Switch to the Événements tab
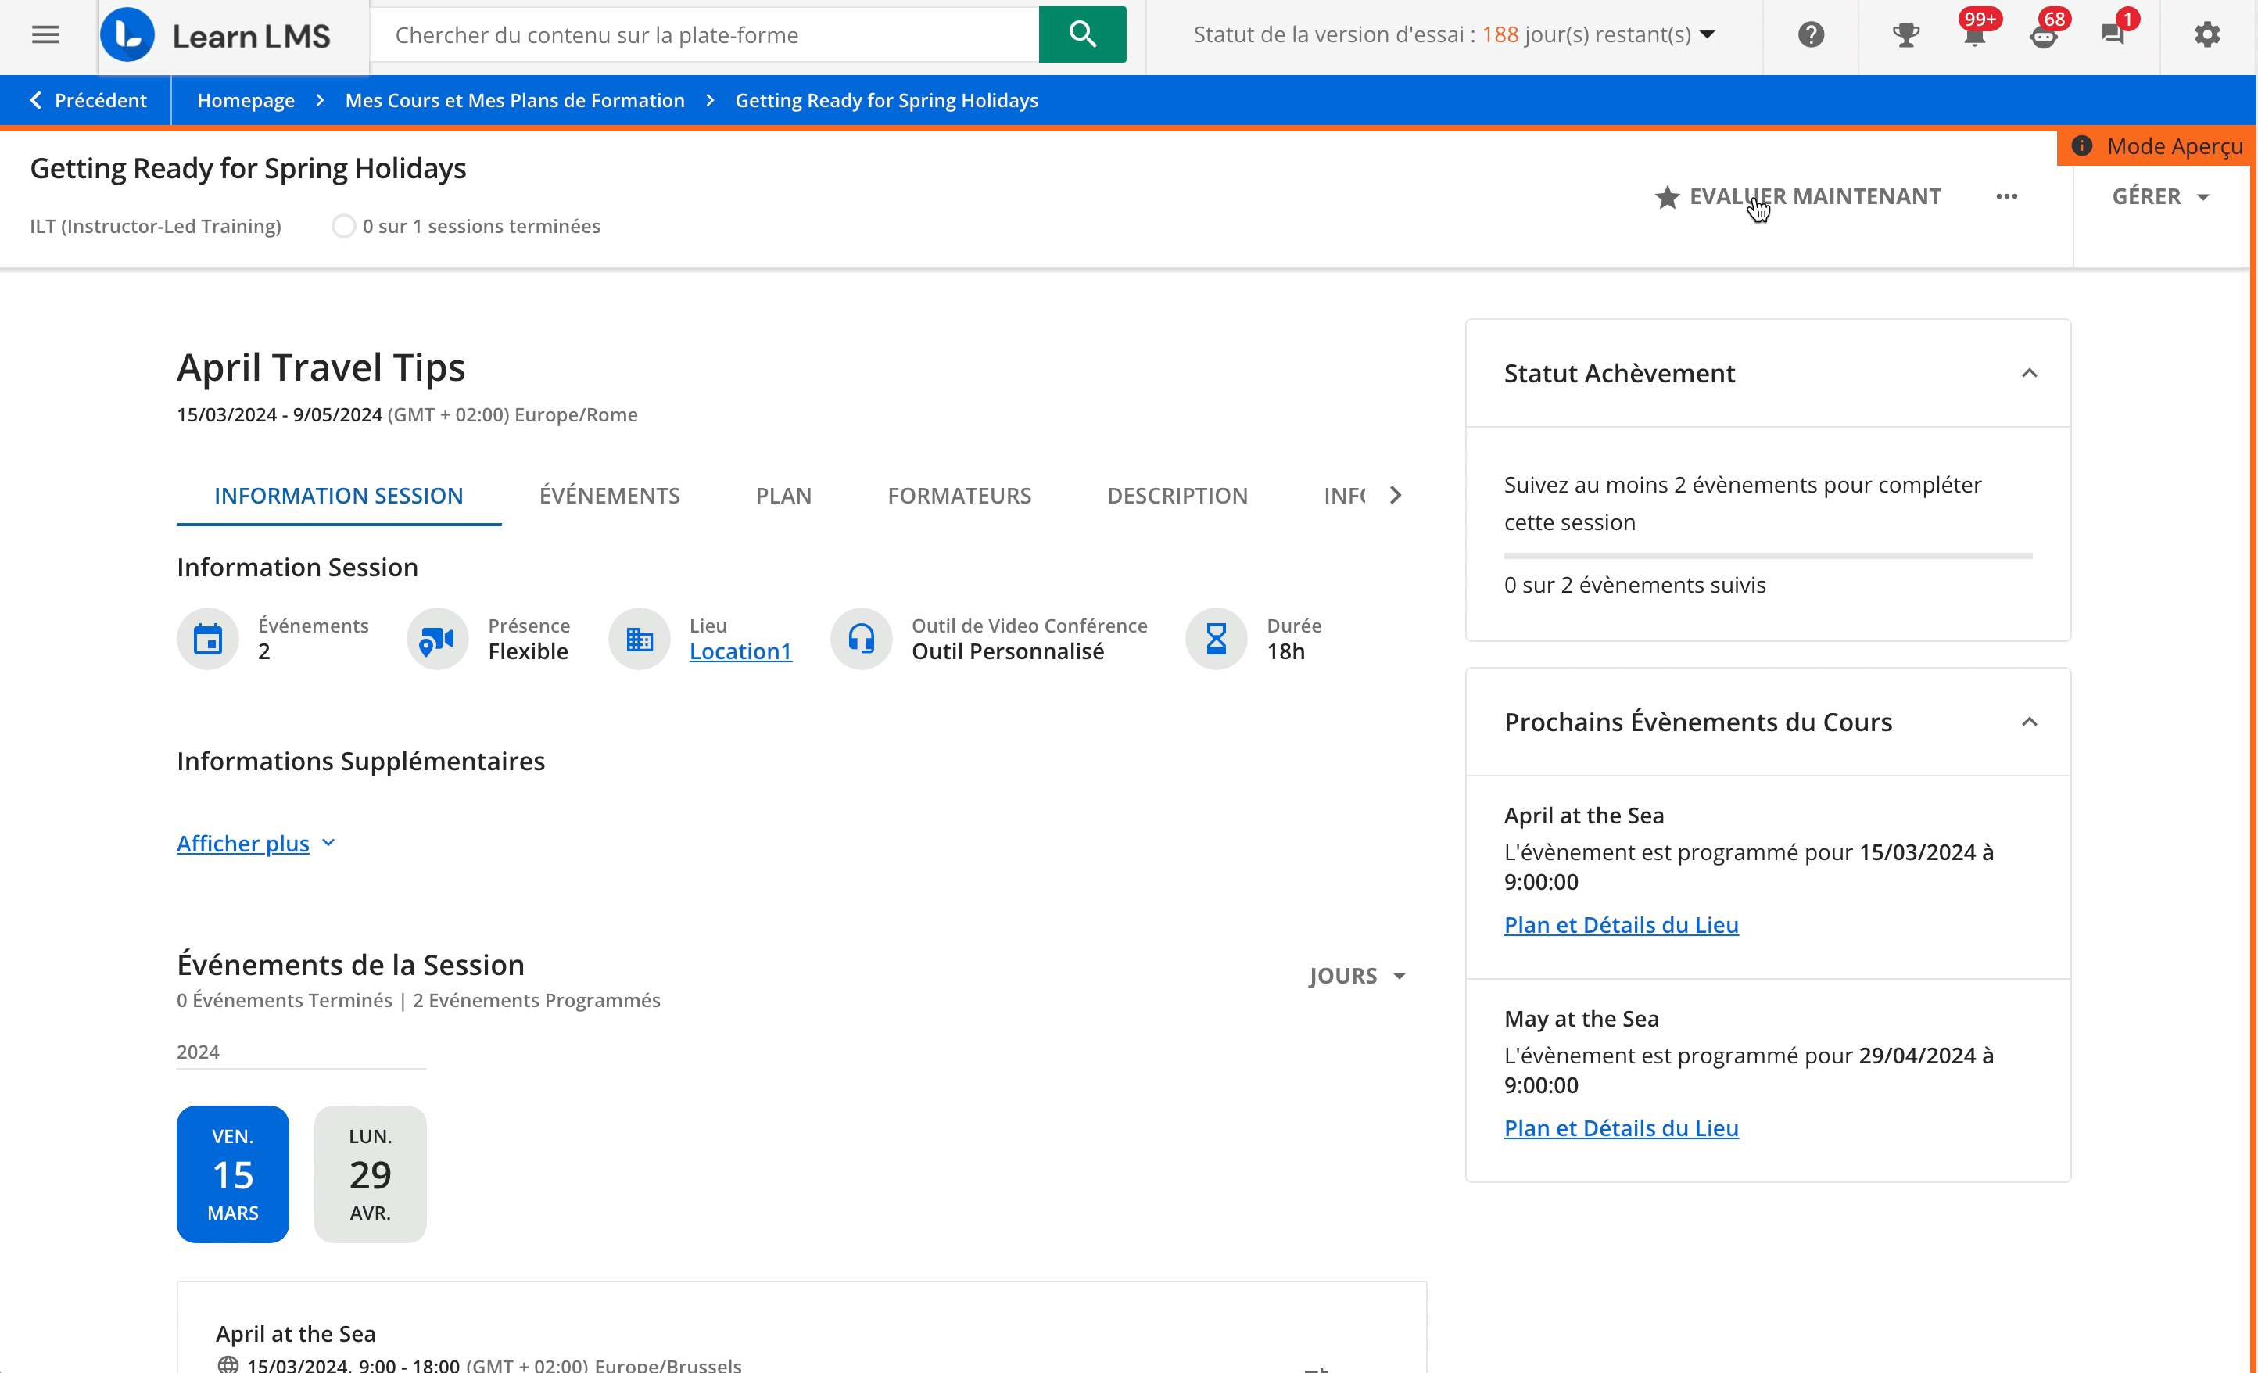Image resolution: width=2258 pixels, height=1373 pixels. tap(609, 496)
